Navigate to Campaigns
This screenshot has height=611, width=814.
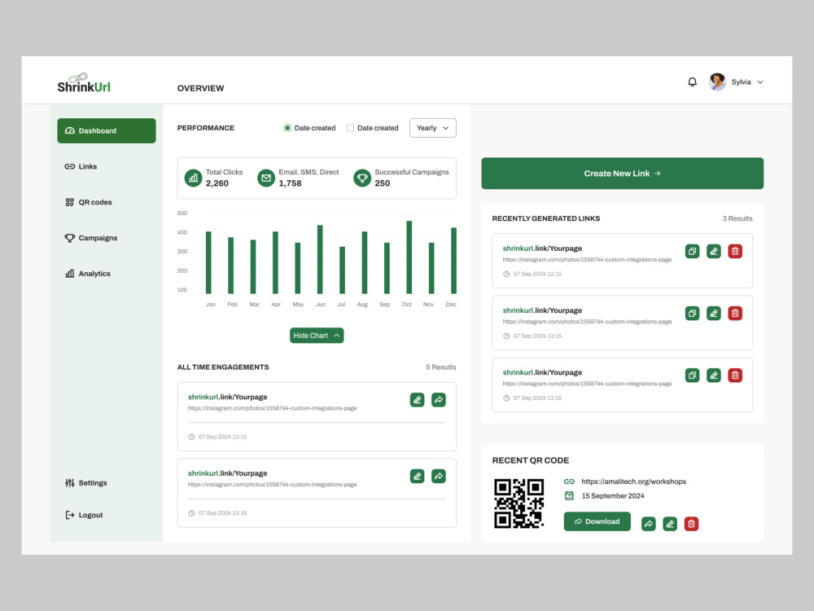pos(91,238)
